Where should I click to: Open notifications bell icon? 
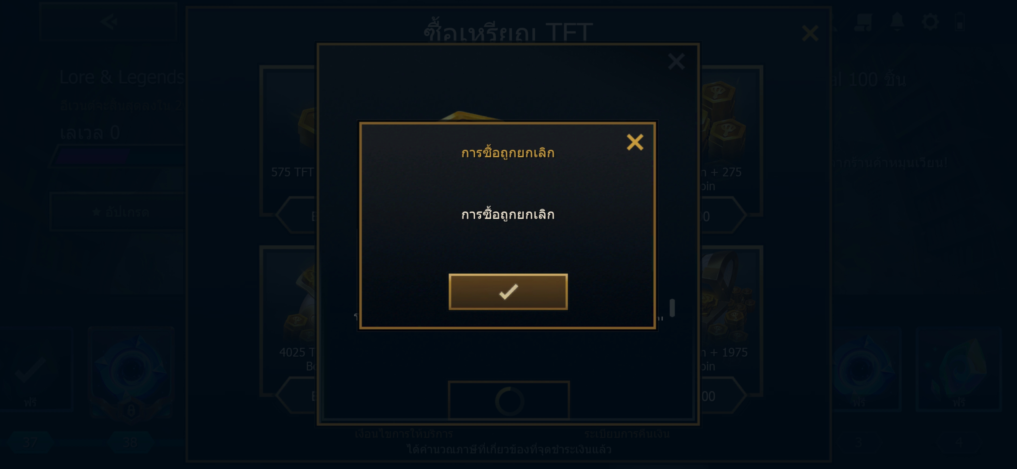tap(897, 22)
